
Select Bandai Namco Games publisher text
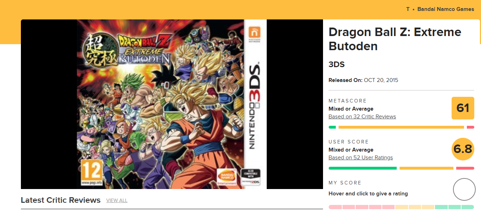pos(446,9)
